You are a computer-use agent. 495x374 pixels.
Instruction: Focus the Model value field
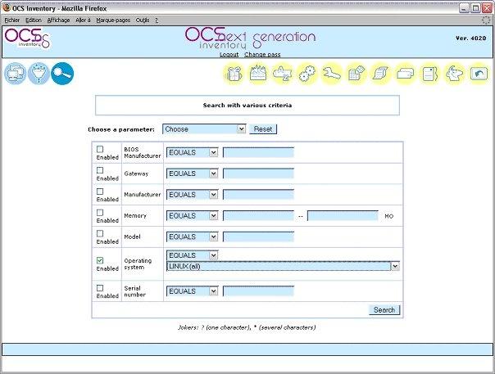pos(258,237)
